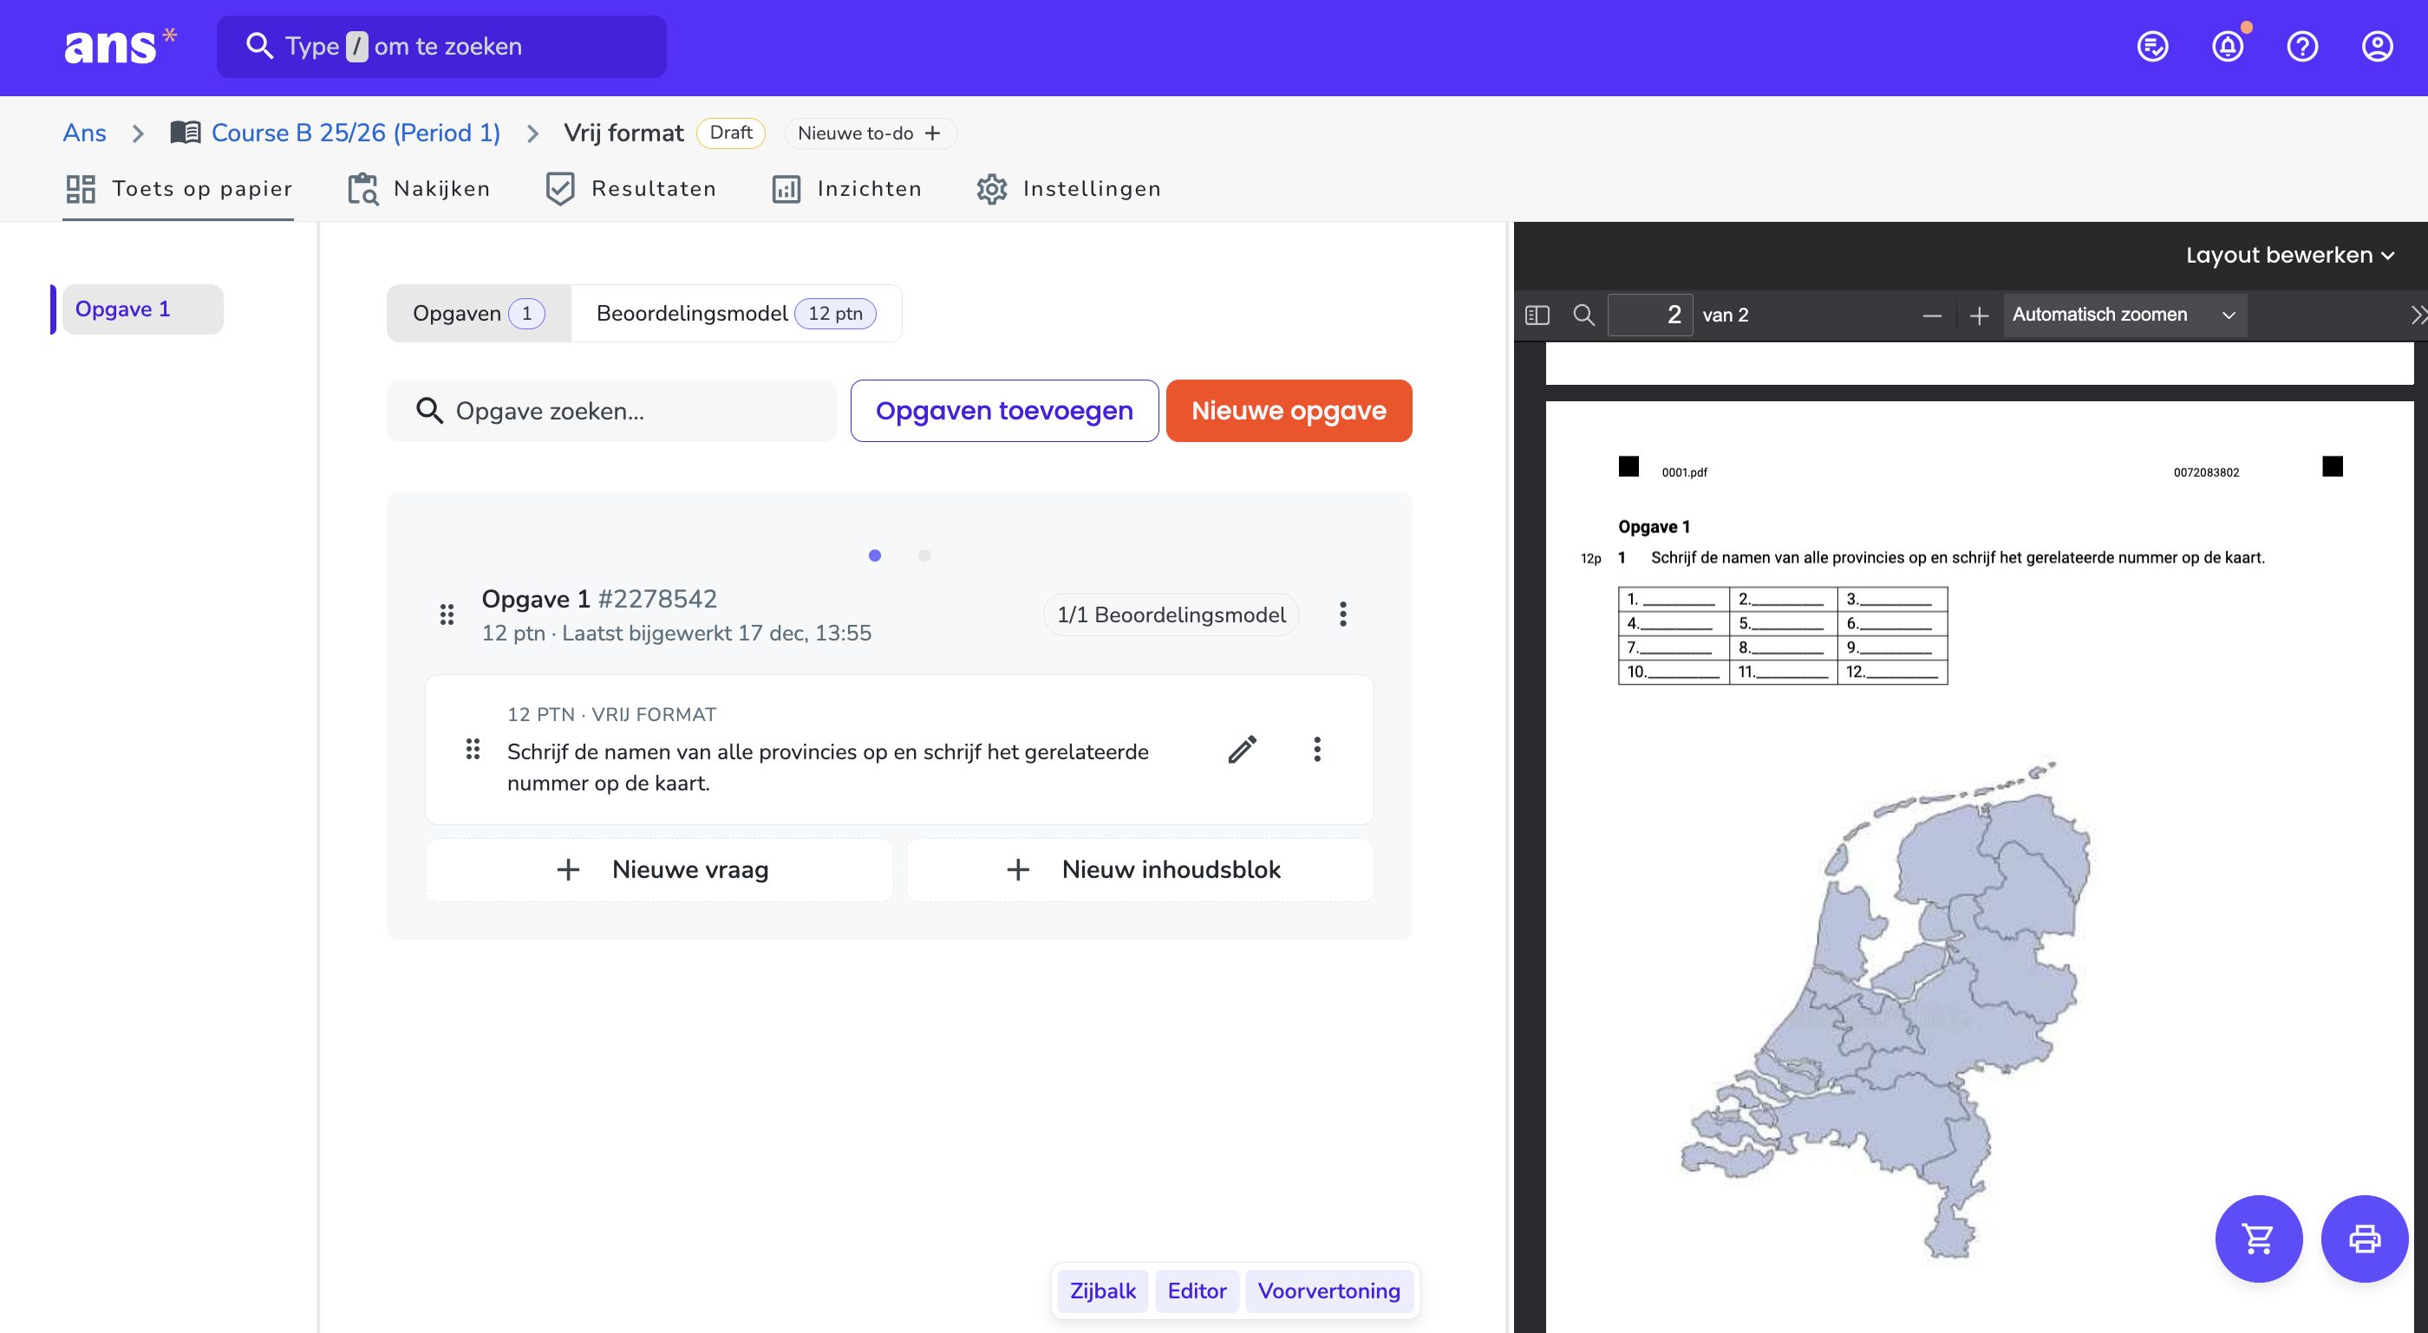Click the Nieuwe opgave button
The image size is (2428, 1333).
1289,410
